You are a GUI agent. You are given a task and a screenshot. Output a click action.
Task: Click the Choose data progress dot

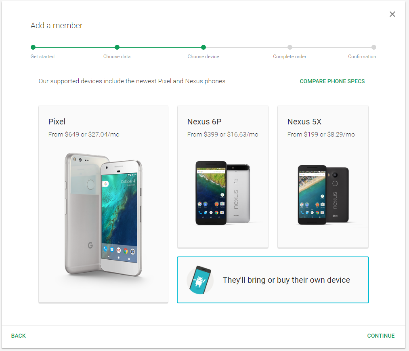coord(117,47)
